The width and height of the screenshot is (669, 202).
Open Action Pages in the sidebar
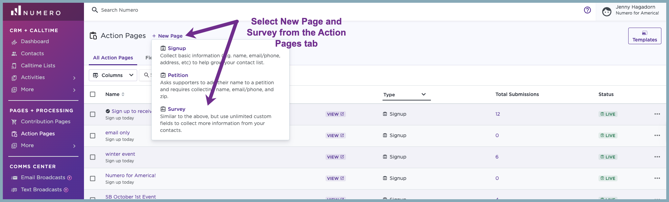pos(38,134)
